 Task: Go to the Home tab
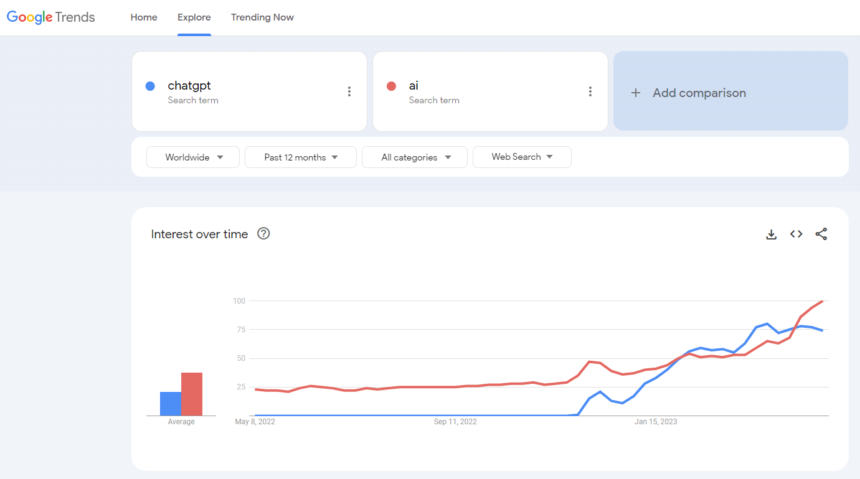pyautogui.click(x=144, y=17)
